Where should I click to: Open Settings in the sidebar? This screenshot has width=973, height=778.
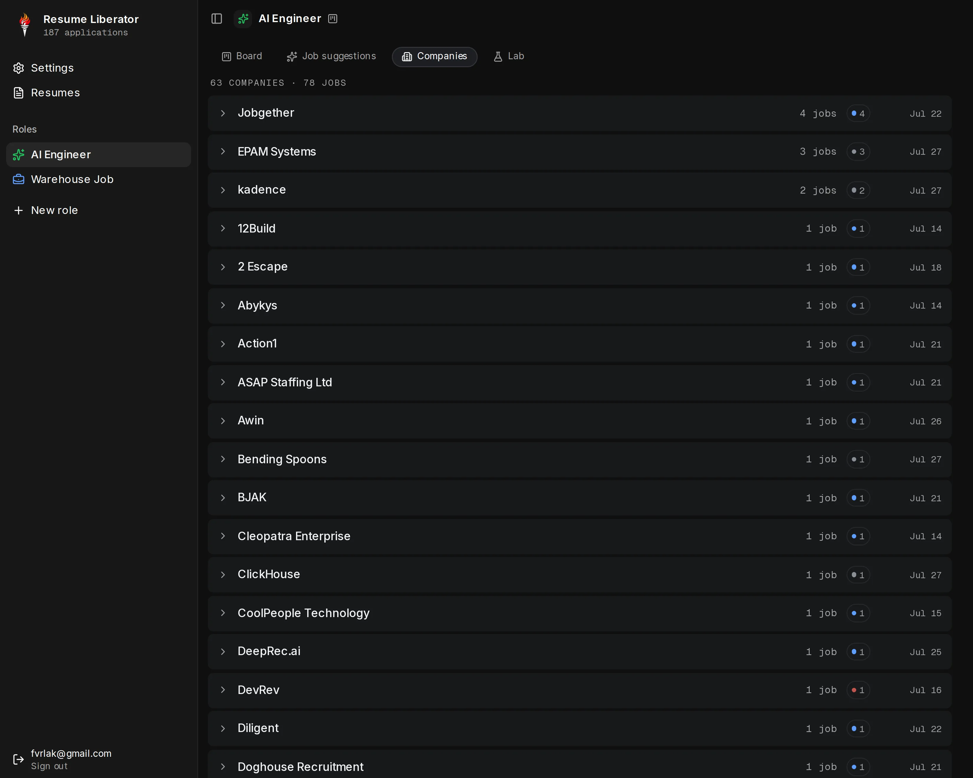pos(98,68)
